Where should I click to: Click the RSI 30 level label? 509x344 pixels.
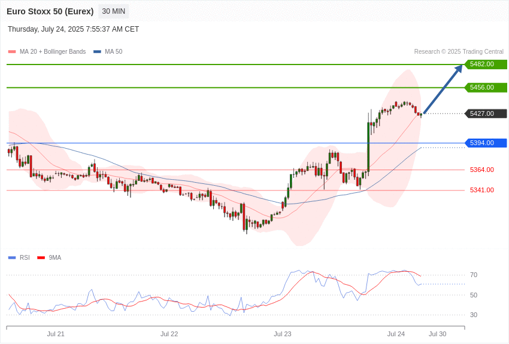[474, 315]
